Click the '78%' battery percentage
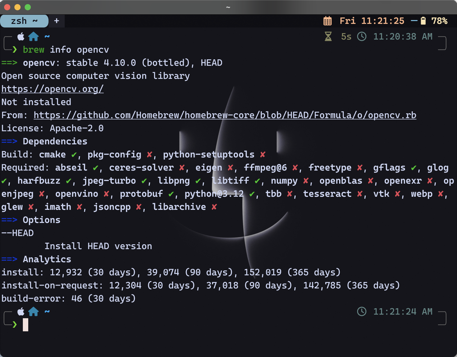Viewport: 457px width, 357px height. tap(439, 21)
